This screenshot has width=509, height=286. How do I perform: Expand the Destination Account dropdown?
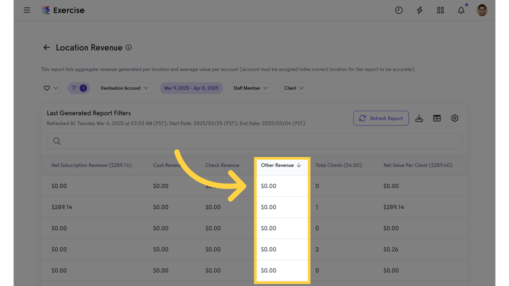point(124,88)
